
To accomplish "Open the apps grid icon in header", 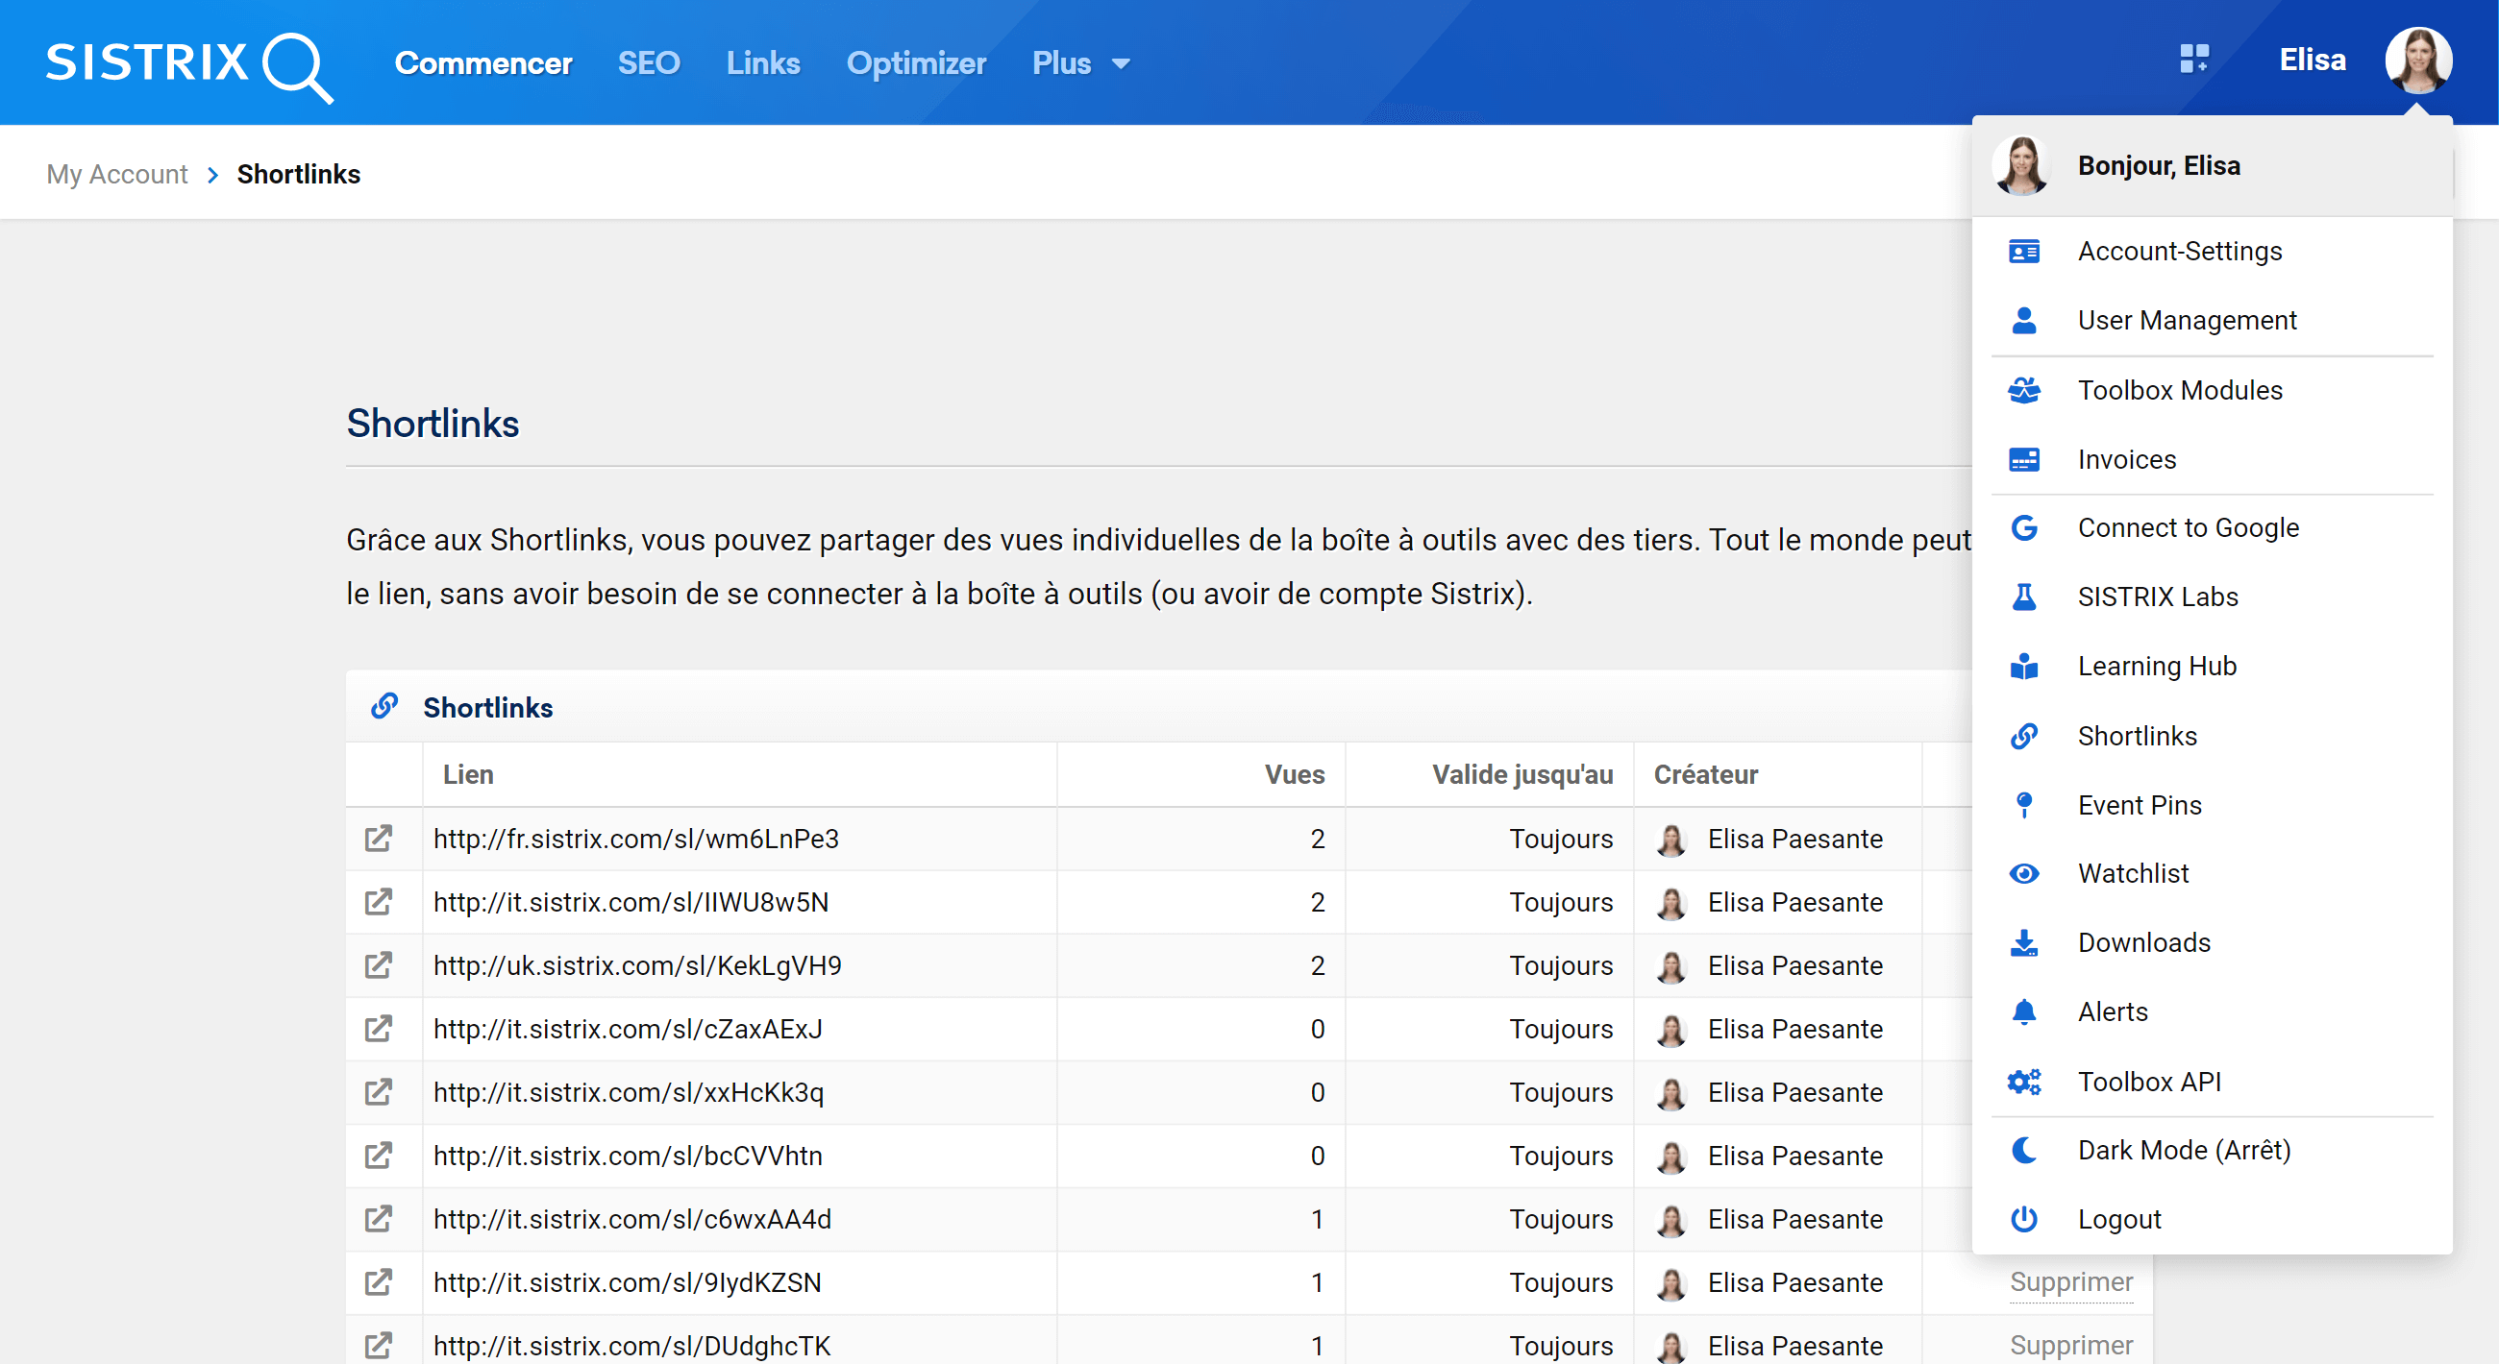I will point(2193,60).
